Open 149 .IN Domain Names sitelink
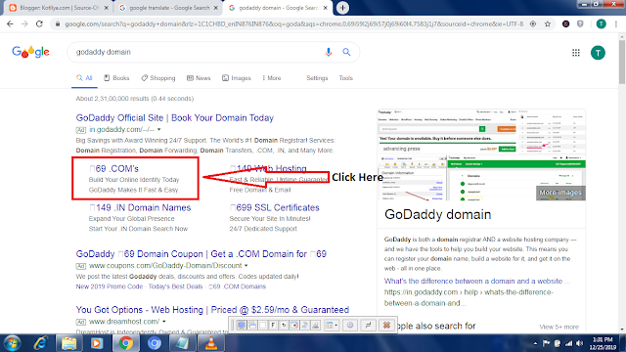 [x=140, y=208]
